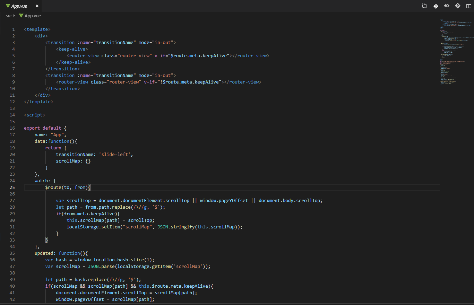The image size is (474, 305).
Task: Click the name: "App" property
Action: [51, 134]
